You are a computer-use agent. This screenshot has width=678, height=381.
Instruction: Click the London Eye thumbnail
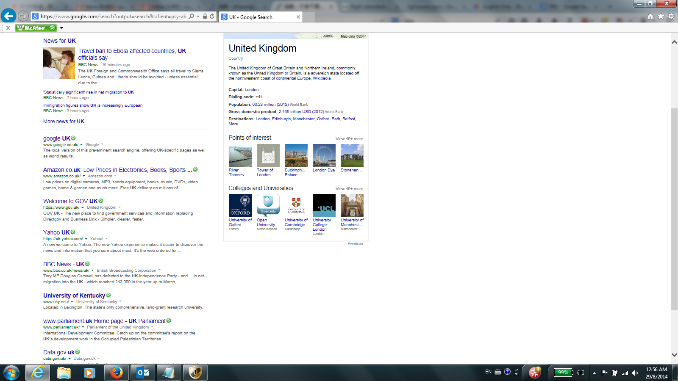(324, 155)
